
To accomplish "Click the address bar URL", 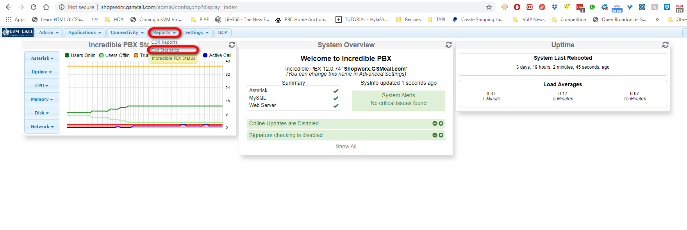I will 169,7.
